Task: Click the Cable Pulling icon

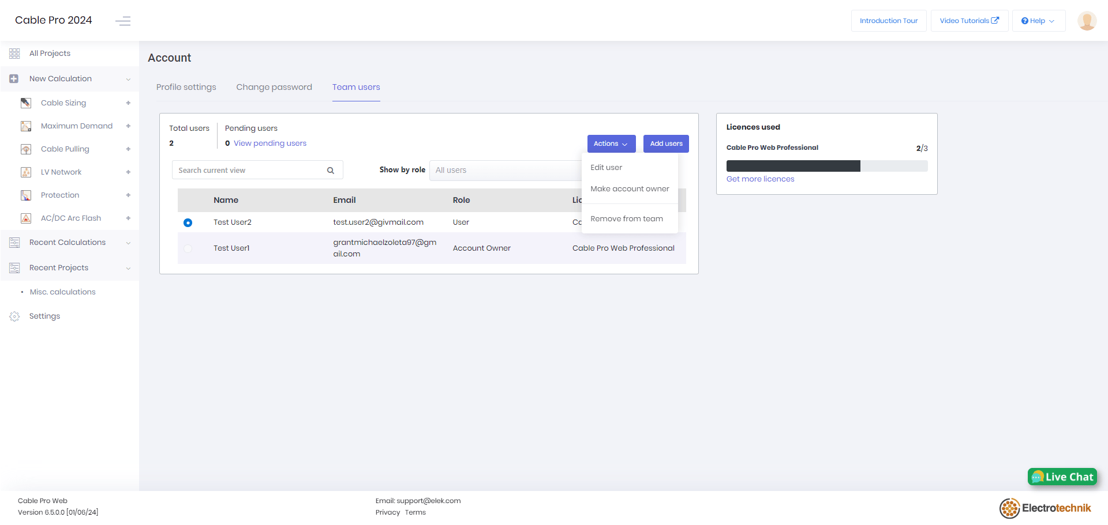Action: 25,149
